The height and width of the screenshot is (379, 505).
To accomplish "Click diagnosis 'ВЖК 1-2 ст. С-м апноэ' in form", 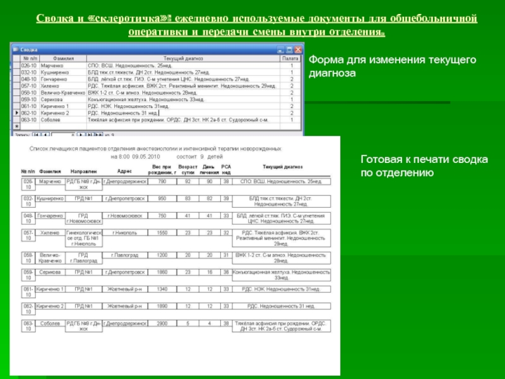I will (183, 92).
